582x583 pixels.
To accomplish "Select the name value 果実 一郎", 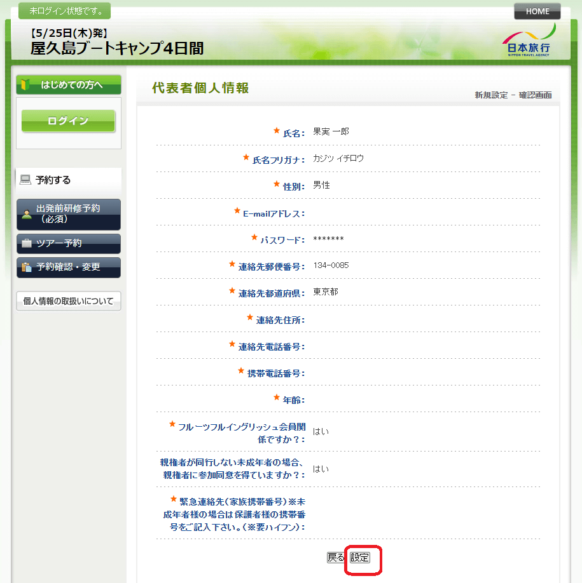I will 331,131.
